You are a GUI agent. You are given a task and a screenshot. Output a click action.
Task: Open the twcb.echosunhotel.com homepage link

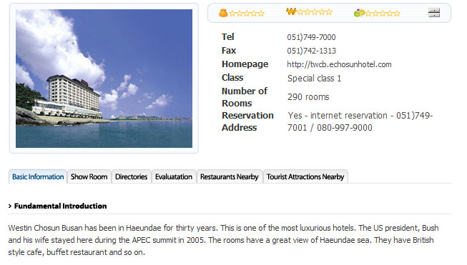pos(339,64)
